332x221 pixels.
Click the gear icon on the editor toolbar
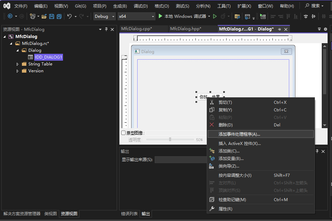coord(325,30)
